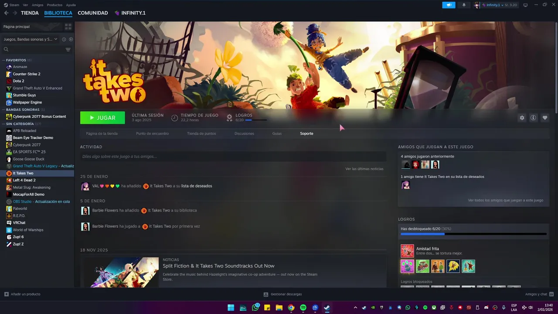Toggle ready-to-play filter icon
Screen dimensions: 558x314
(71, 39)
